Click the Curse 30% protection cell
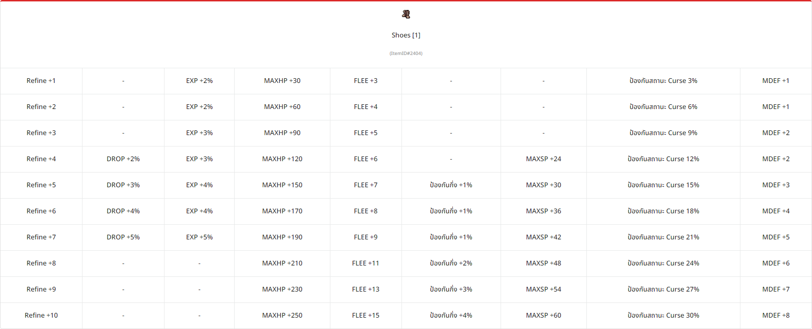Image resolution: width=812 pixels, height=329 pixels. pyautogui.click(x=663, y=315)
